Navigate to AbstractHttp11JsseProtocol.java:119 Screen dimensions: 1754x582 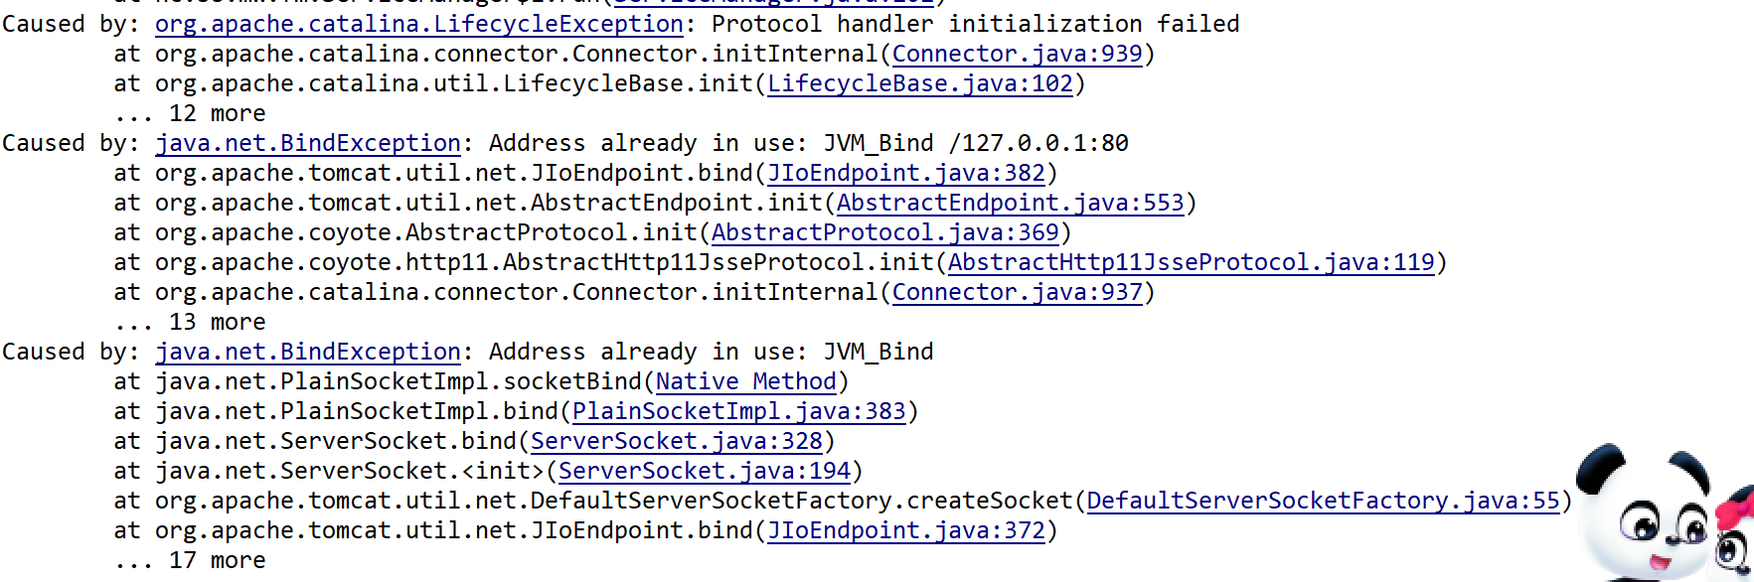(x=1192, y=262)
